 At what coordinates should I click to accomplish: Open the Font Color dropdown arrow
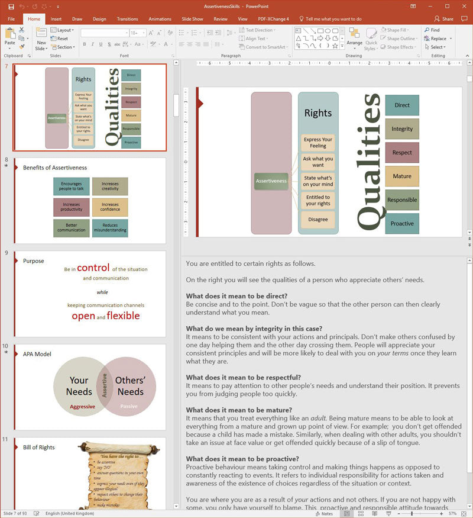point(171,44)
